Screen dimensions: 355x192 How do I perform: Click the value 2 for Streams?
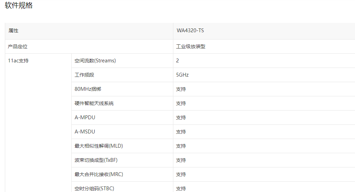point(177,61)
